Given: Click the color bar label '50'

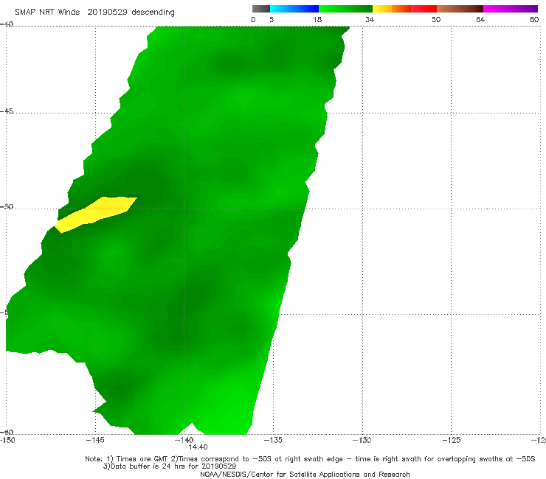Looking at the screenshot, I should [436, 20].
